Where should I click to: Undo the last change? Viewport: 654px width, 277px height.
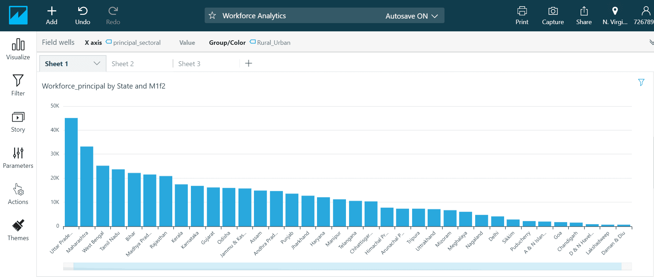coord(83,16)
